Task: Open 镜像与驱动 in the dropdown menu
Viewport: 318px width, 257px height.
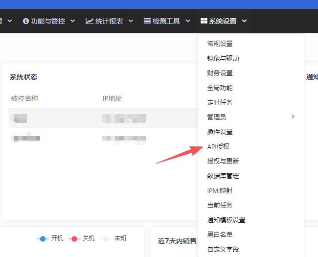Action: point(223,58)
